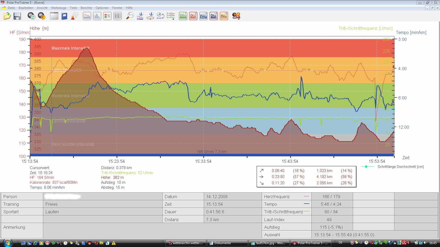Click the open file folder icon

pos(7,16)
